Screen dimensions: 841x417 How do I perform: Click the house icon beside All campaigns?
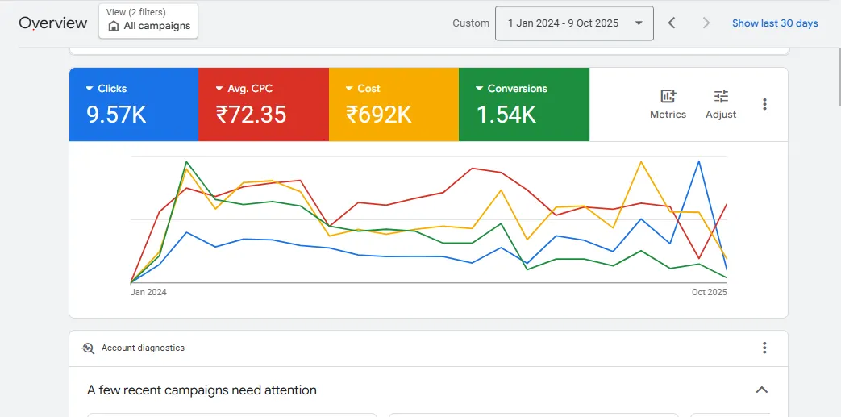[x=114, y=26]
